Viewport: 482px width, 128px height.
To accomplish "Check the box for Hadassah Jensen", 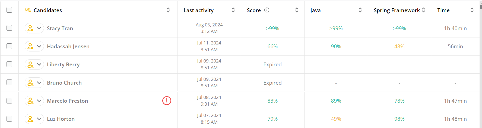I will pos(9,46).
